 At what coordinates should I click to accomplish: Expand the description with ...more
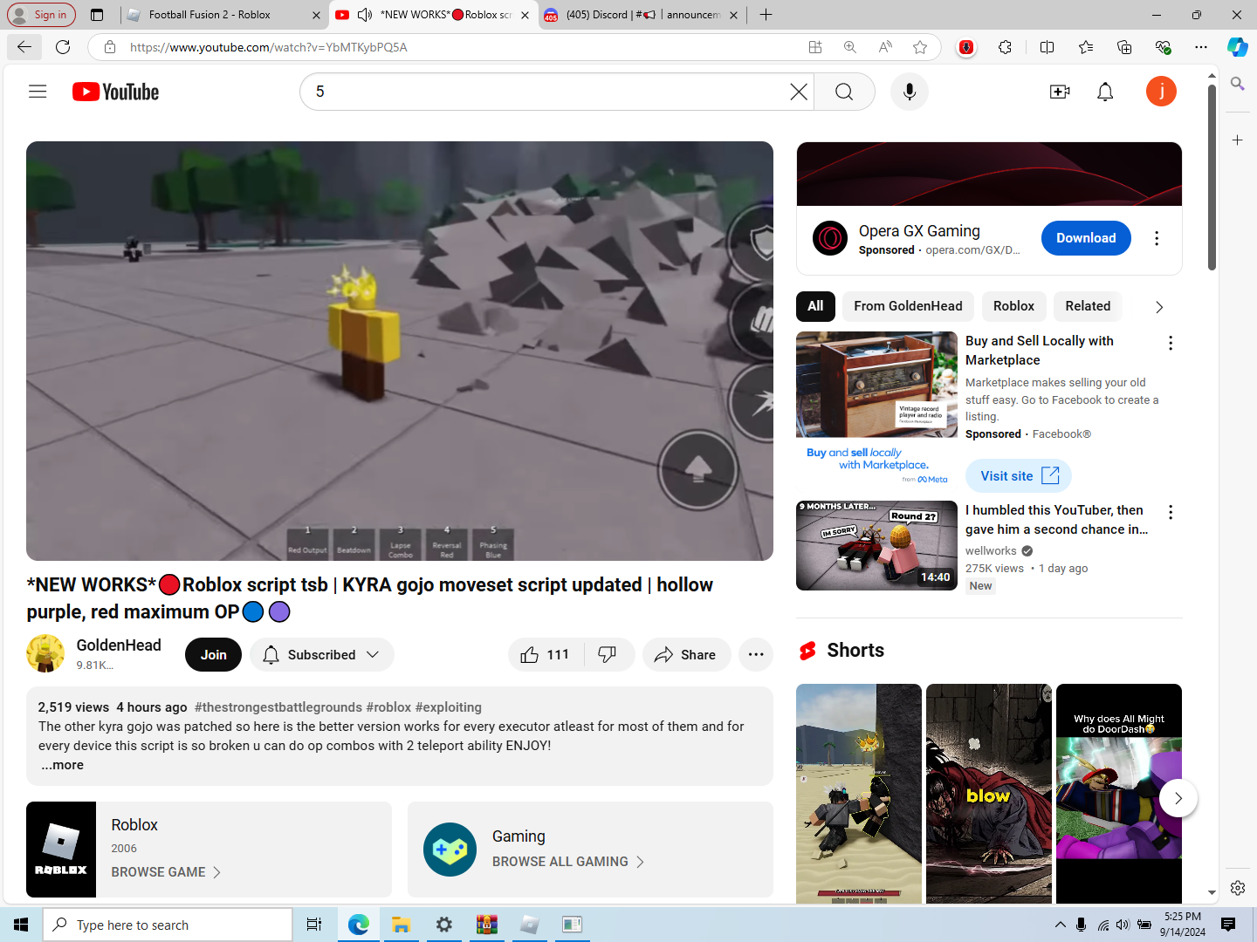[x=62, y=765]
